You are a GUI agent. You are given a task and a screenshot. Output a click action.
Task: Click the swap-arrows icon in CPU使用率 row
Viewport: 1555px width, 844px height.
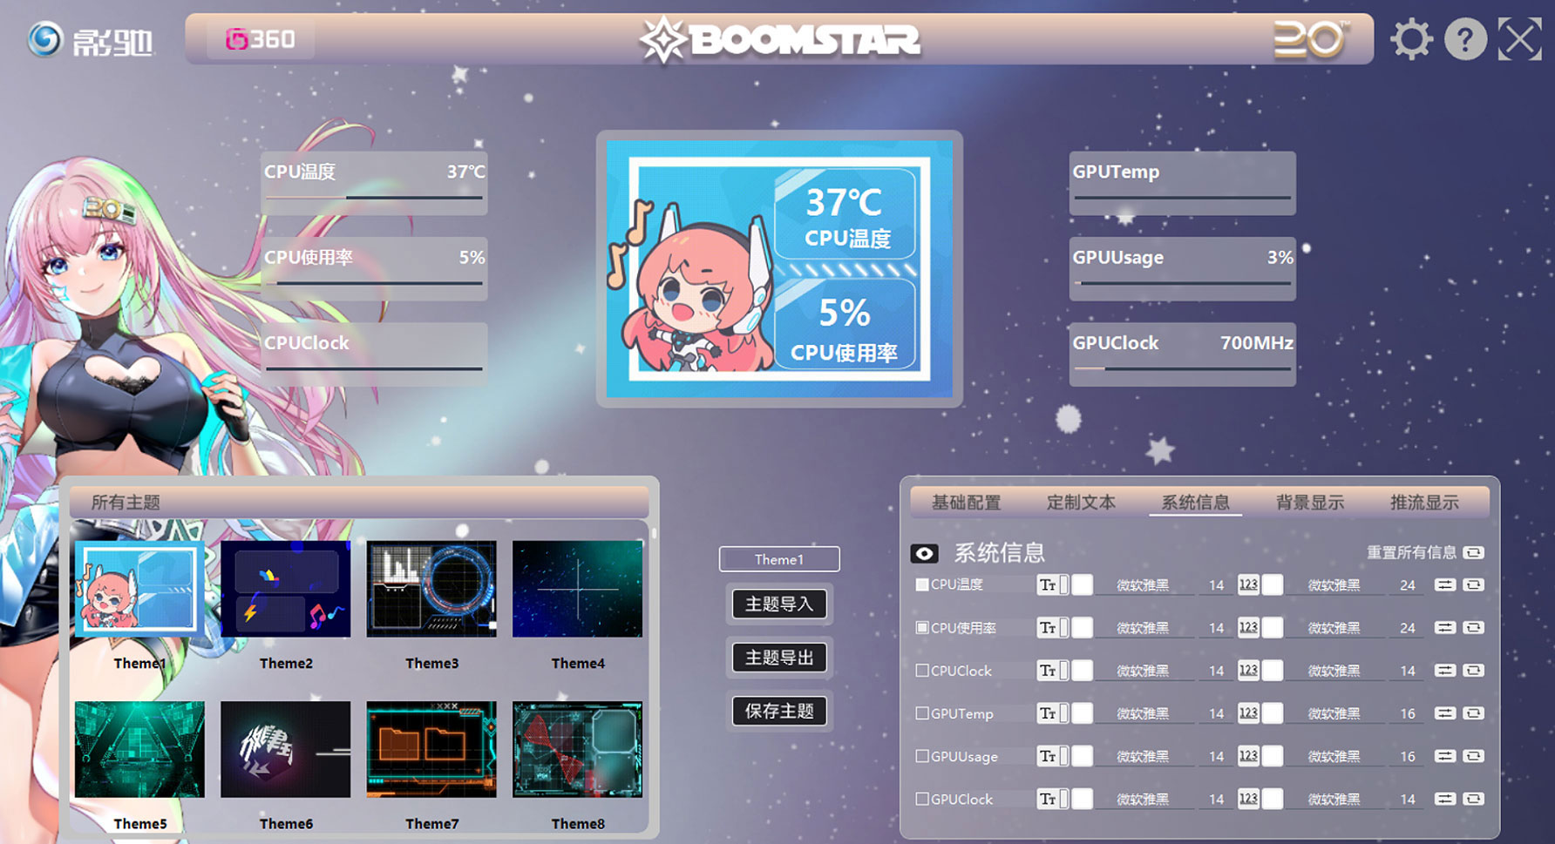point(1445,628)
